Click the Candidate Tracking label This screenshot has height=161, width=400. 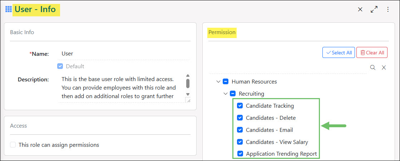pos(270,106)
